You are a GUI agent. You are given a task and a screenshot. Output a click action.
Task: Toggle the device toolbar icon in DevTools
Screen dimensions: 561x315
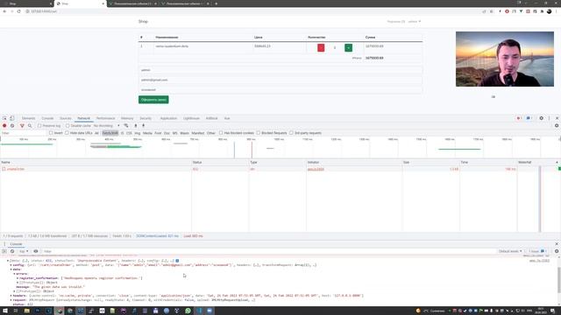[x=11, y=118]
